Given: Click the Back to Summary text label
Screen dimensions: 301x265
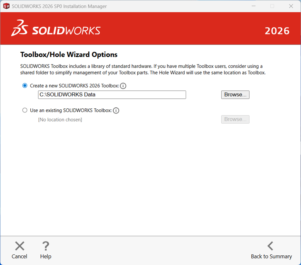Looking at the screenshot, I should pyautogui.click(x=271, y=256).
